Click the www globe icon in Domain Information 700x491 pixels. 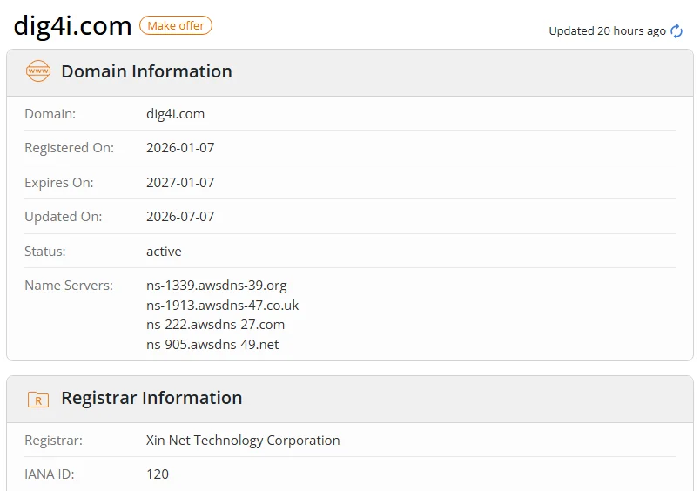(38, 71)
